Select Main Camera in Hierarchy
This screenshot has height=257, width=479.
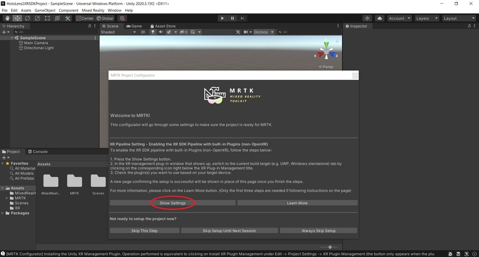(36, 43)
